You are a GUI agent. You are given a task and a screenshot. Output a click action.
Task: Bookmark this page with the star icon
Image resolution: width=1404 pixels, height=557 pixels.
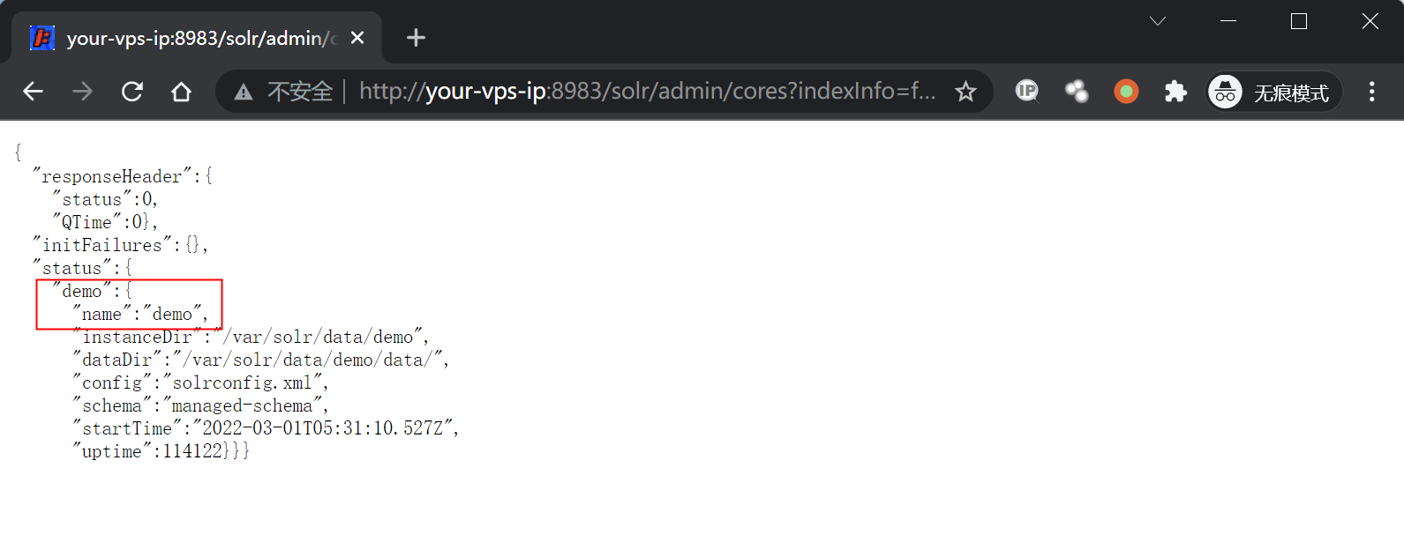tap(965, 92)
